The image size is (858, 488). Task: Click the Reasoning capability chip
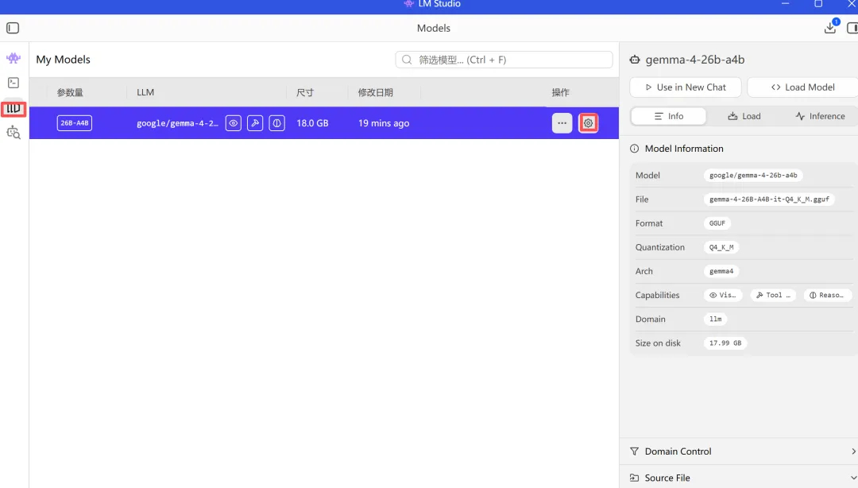point(827,295)
